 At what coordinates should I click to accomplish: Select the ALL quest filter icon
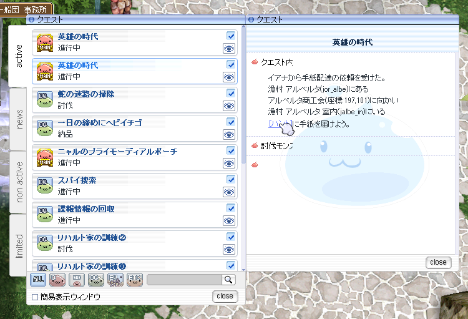(37, 280)
